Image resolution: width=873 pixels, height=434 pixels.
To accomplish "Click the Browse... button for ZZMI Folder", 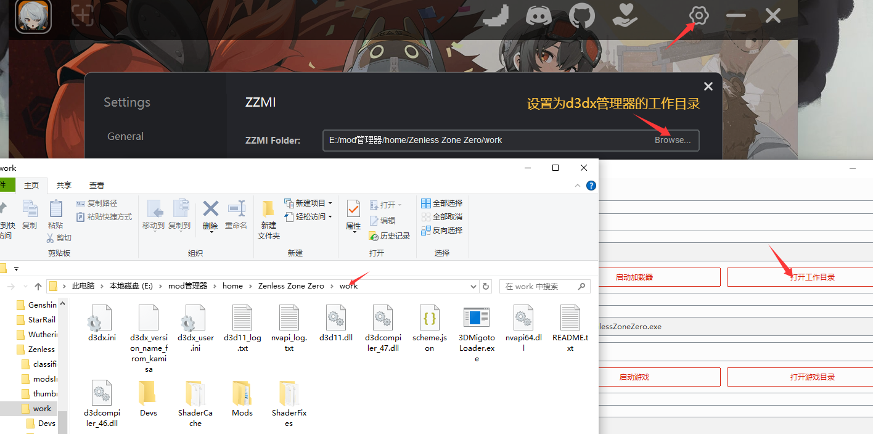I will point(673,140).
